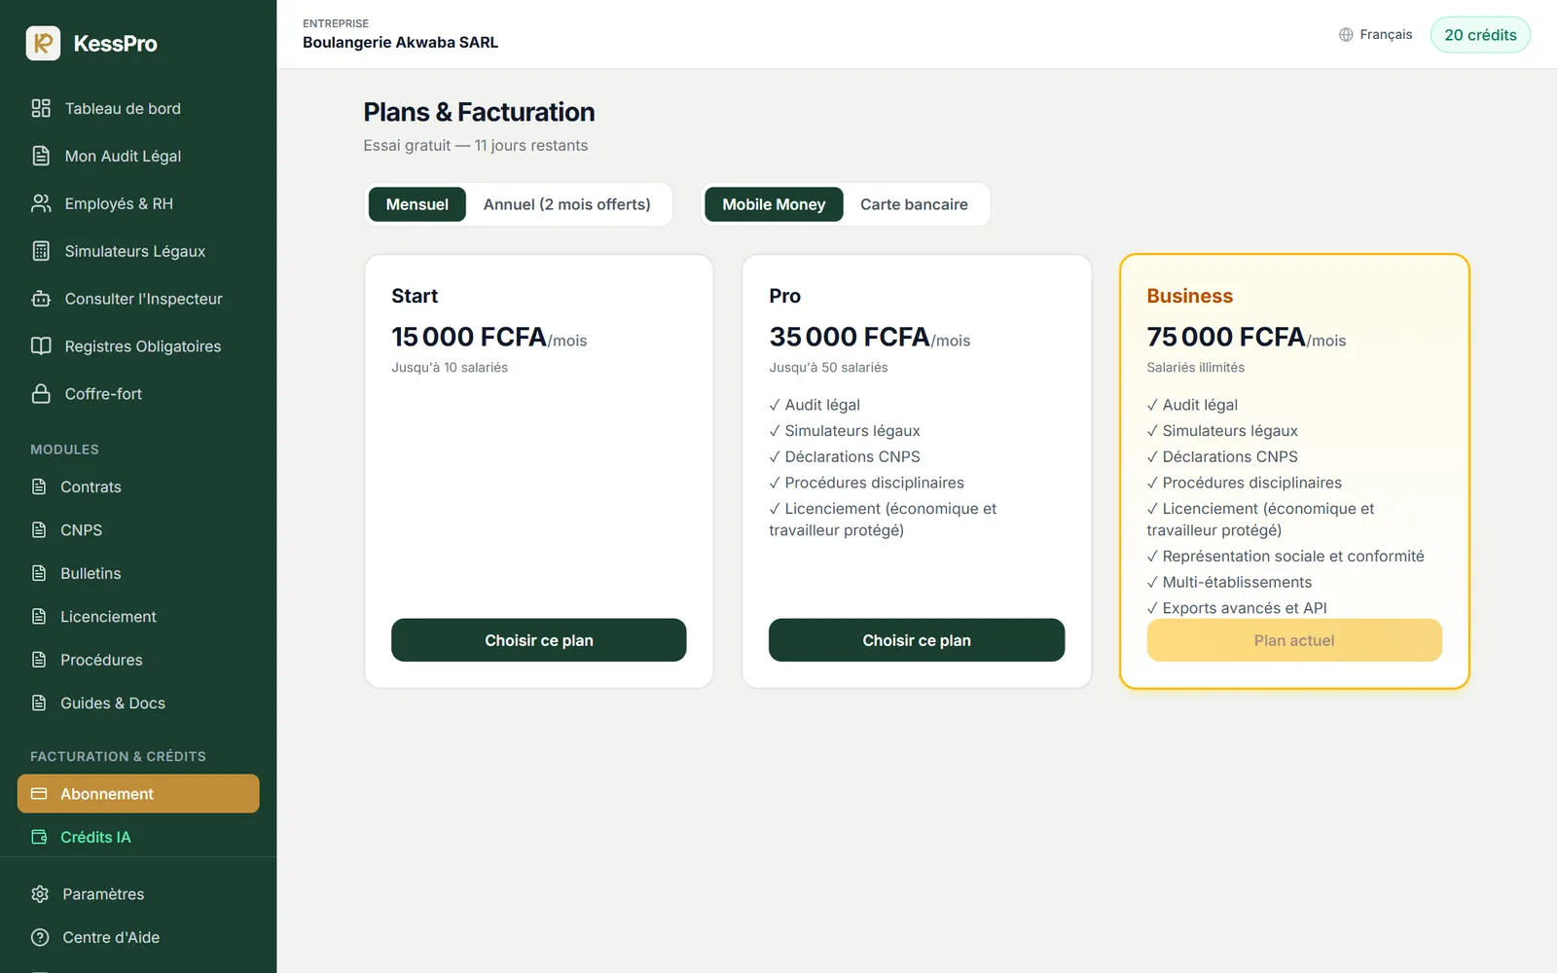
Task: Click the globe language icon
Action: [x=1346, y=35]
